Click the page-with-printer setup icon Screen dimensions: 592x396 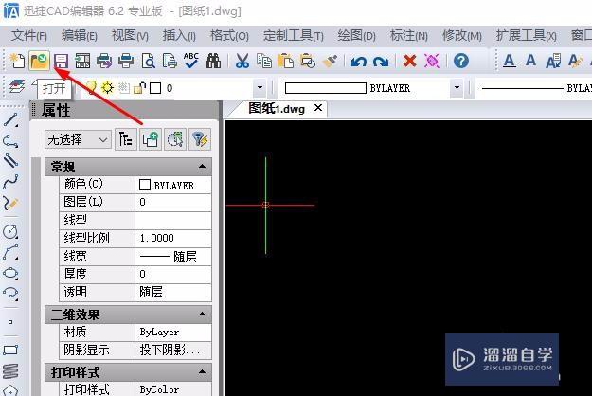170,61
